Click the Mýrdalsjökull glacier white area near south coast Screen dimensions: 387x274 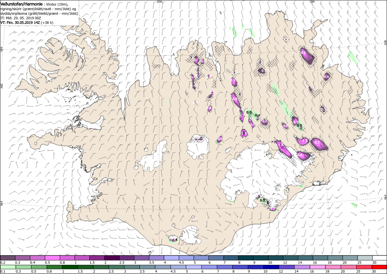coord(191,235)
